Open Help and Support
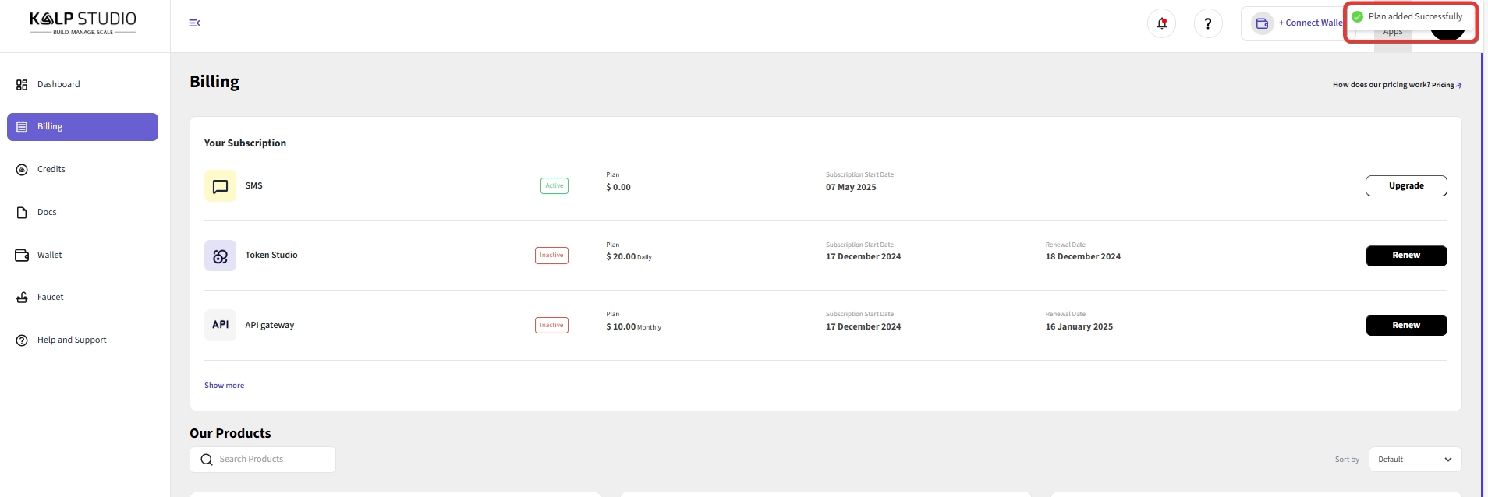 coord(72,340)
